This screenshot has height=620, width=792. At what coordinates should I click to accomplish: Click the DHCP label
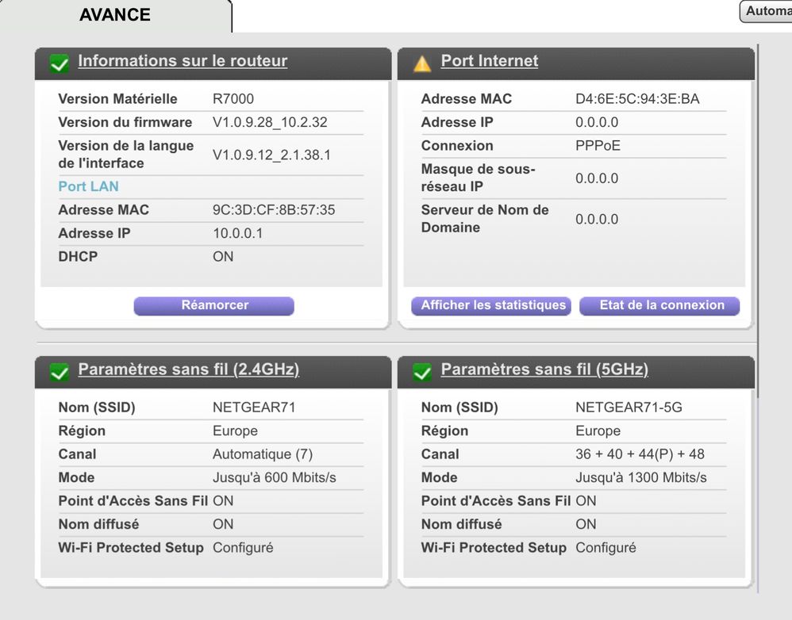click(78, 257)
